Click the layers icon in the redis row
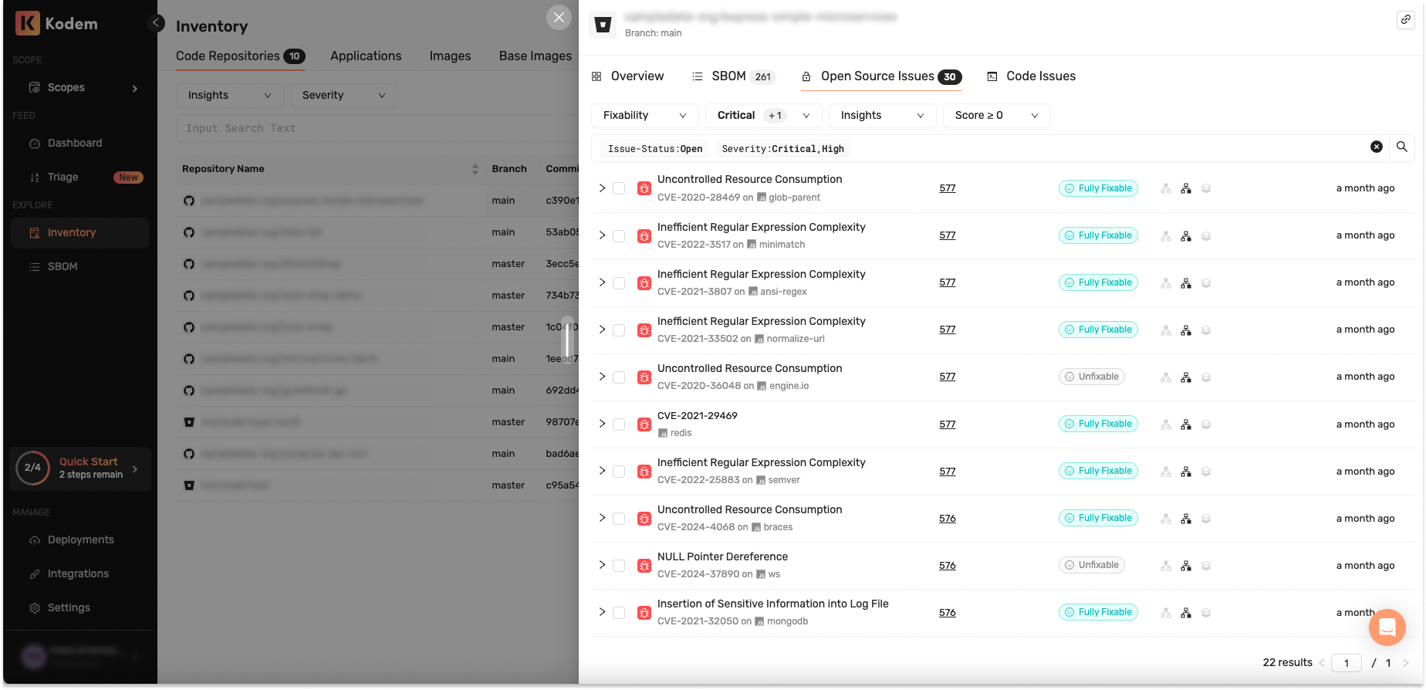The image size is (1426, 690). [x=1206, y=424]
